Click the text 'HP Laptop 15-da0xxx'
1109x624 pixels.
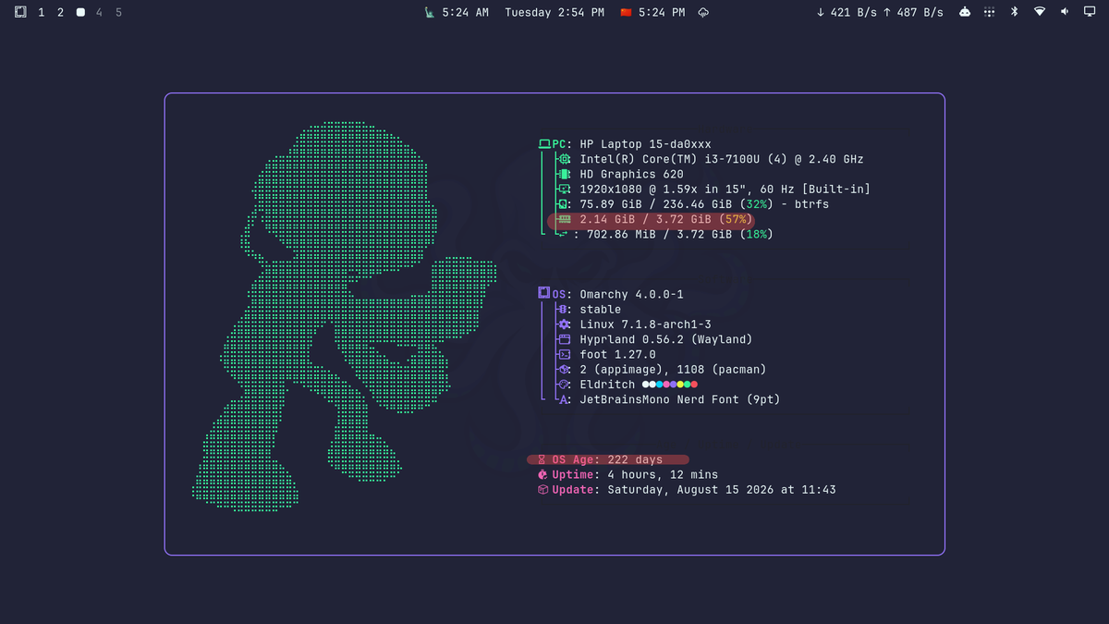(x=646, y=144)
